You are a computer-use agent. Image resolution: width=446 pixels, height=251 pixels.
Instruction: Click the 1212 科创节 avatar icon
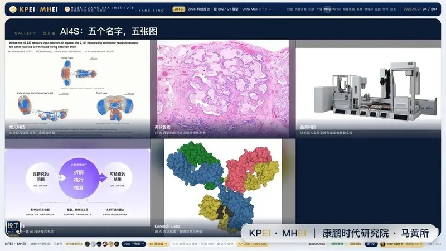pos(383,244)
